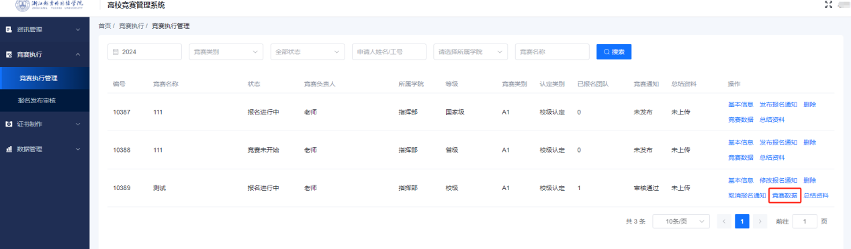Viewport: 851px width, 249px height.
Task: Click 修改报名通知 for competition 10389
Action: (778, 180)
